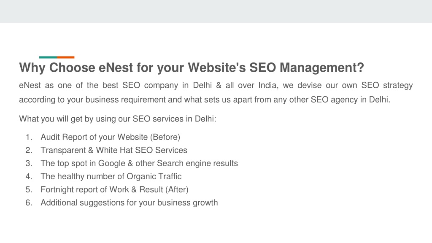432x243 pixels.
Task: Click the number '1.' list marker
Action: click(x=29, y=137)
